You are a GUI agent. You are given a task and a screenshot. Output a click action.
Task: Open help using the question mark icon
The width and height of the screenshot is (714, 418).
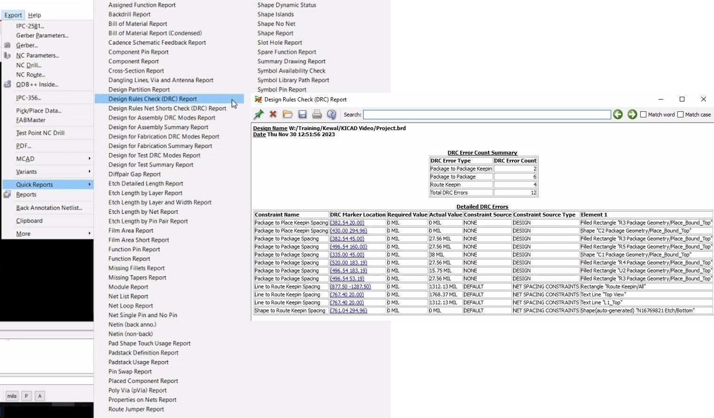point(332,114)
